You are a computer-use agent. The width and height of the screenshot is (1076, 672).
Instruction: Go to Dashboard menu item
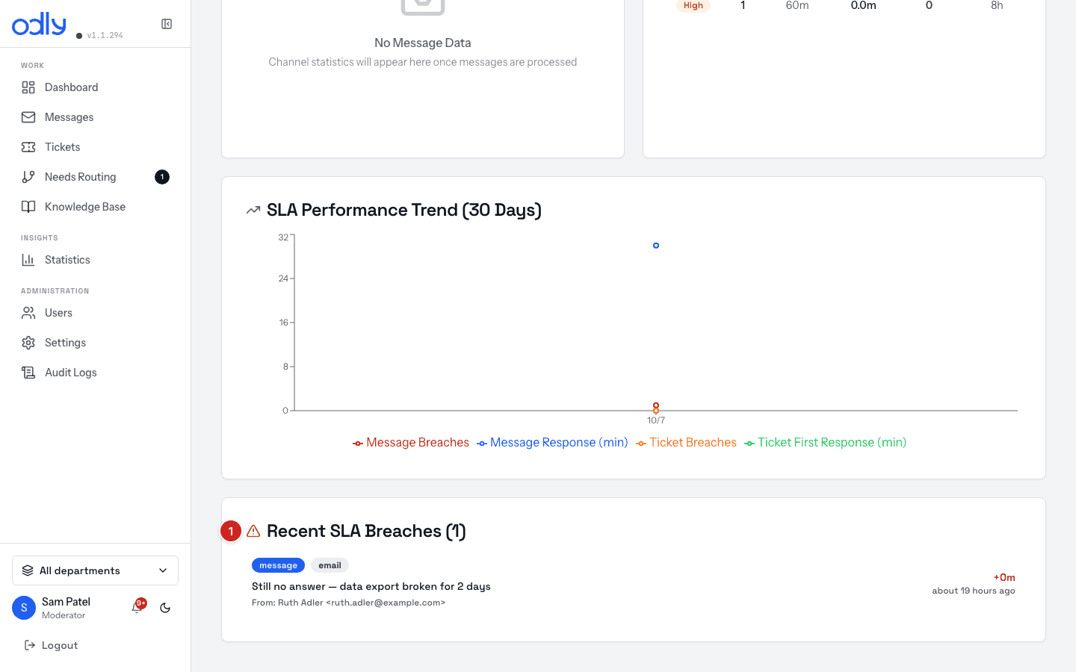click(95, 87)
